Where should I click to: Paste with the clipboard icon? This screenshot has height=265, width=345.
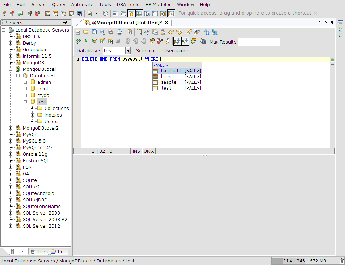click(x=163, y=32)
